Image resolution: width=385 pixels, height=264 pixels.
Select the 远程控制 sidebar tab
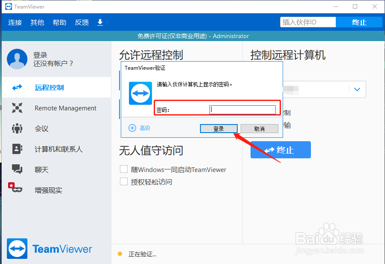coord(57,87)
